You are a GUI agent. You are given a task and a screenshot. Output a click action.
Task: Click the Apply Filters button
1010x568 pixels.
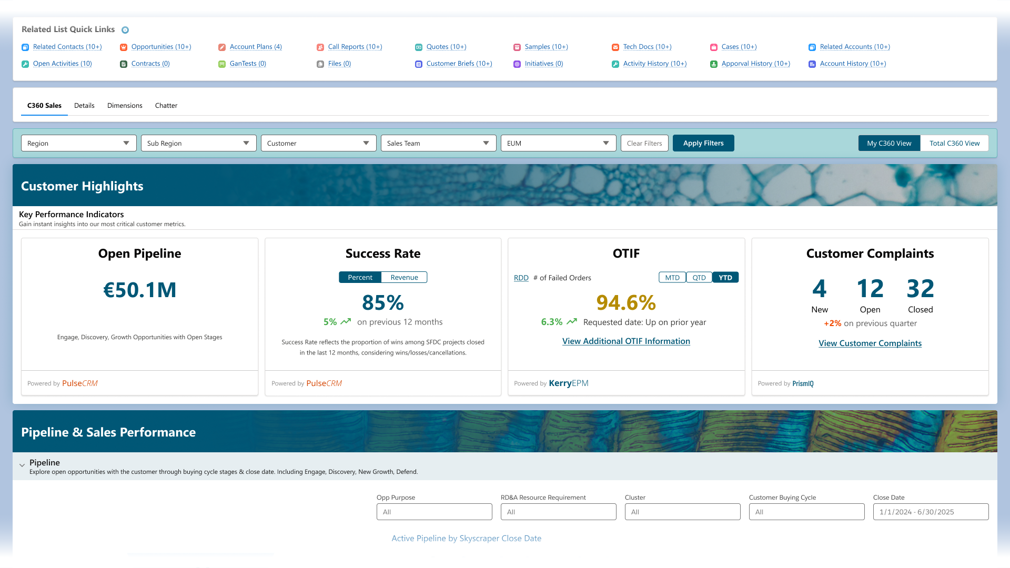[x=703, y=143]
